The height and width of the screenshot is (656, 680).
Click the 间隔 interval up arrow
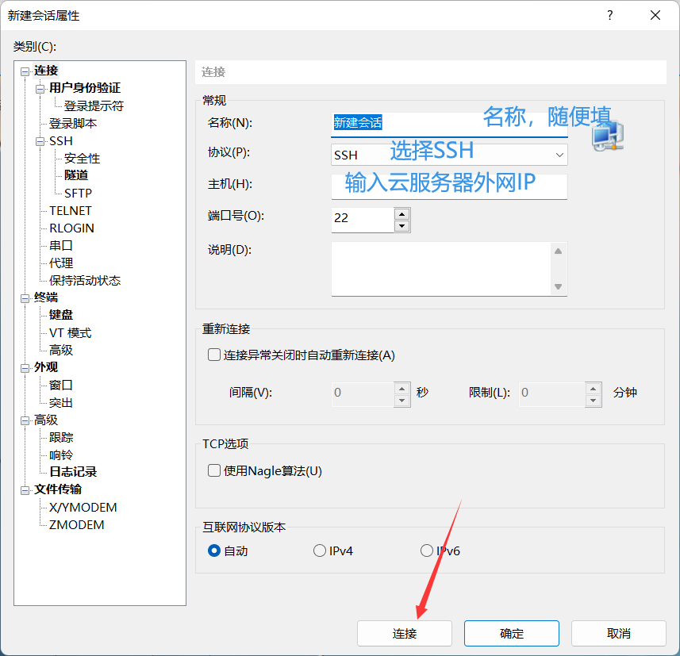(x=402, y=389)
